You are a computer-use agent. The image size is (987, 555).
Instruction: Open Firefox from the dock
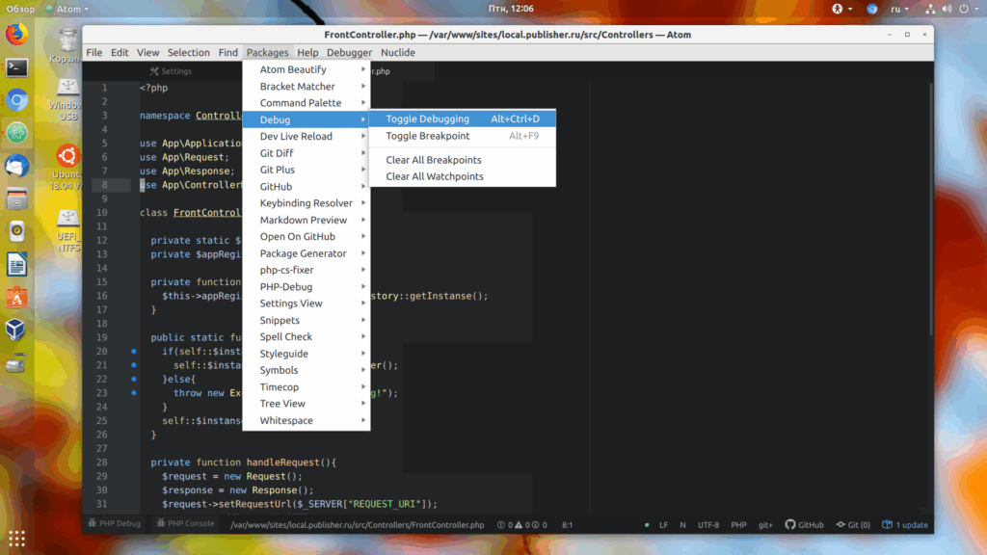click(x=17, y=34)
